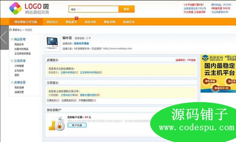This screenshot has width=236, height=142.
Task: Click the 交易成功(1) text
Action: [53, 100]
